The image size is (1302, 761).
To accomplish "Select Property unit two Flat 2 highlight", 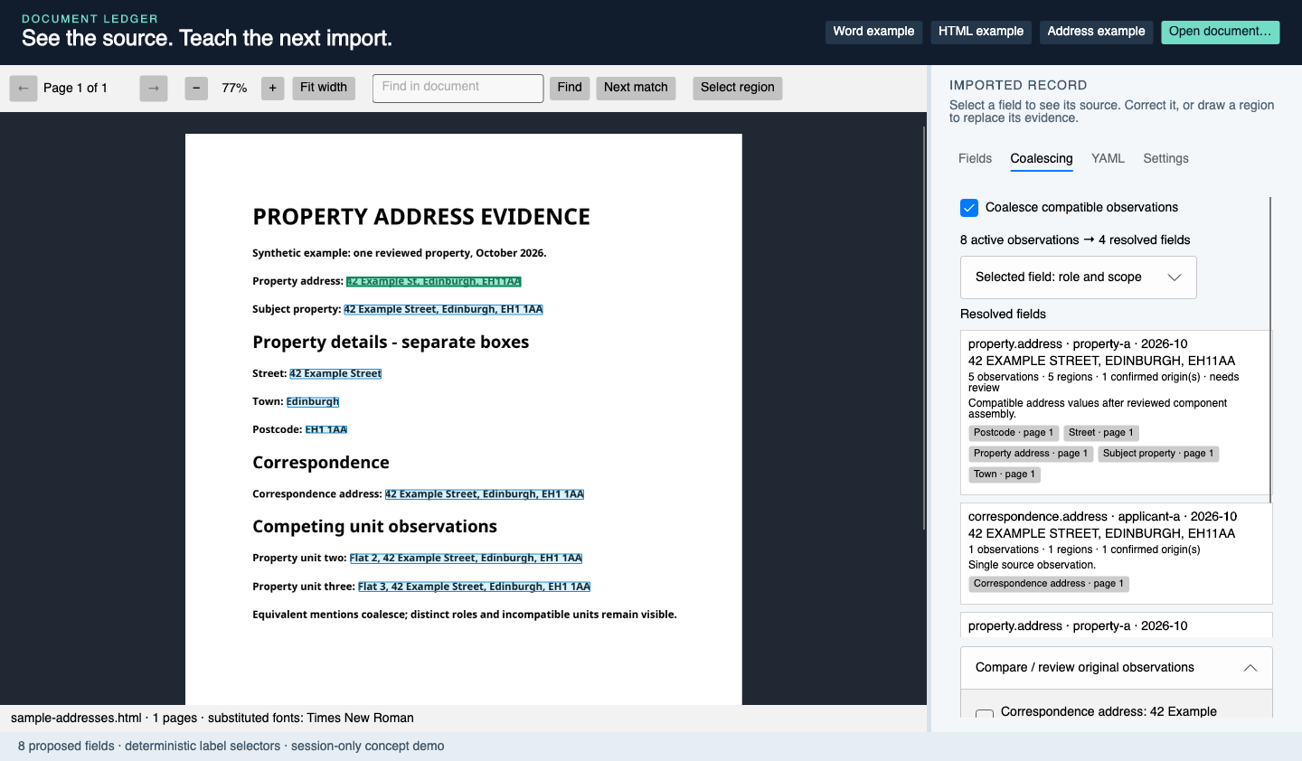I will [x=466, y=559].
